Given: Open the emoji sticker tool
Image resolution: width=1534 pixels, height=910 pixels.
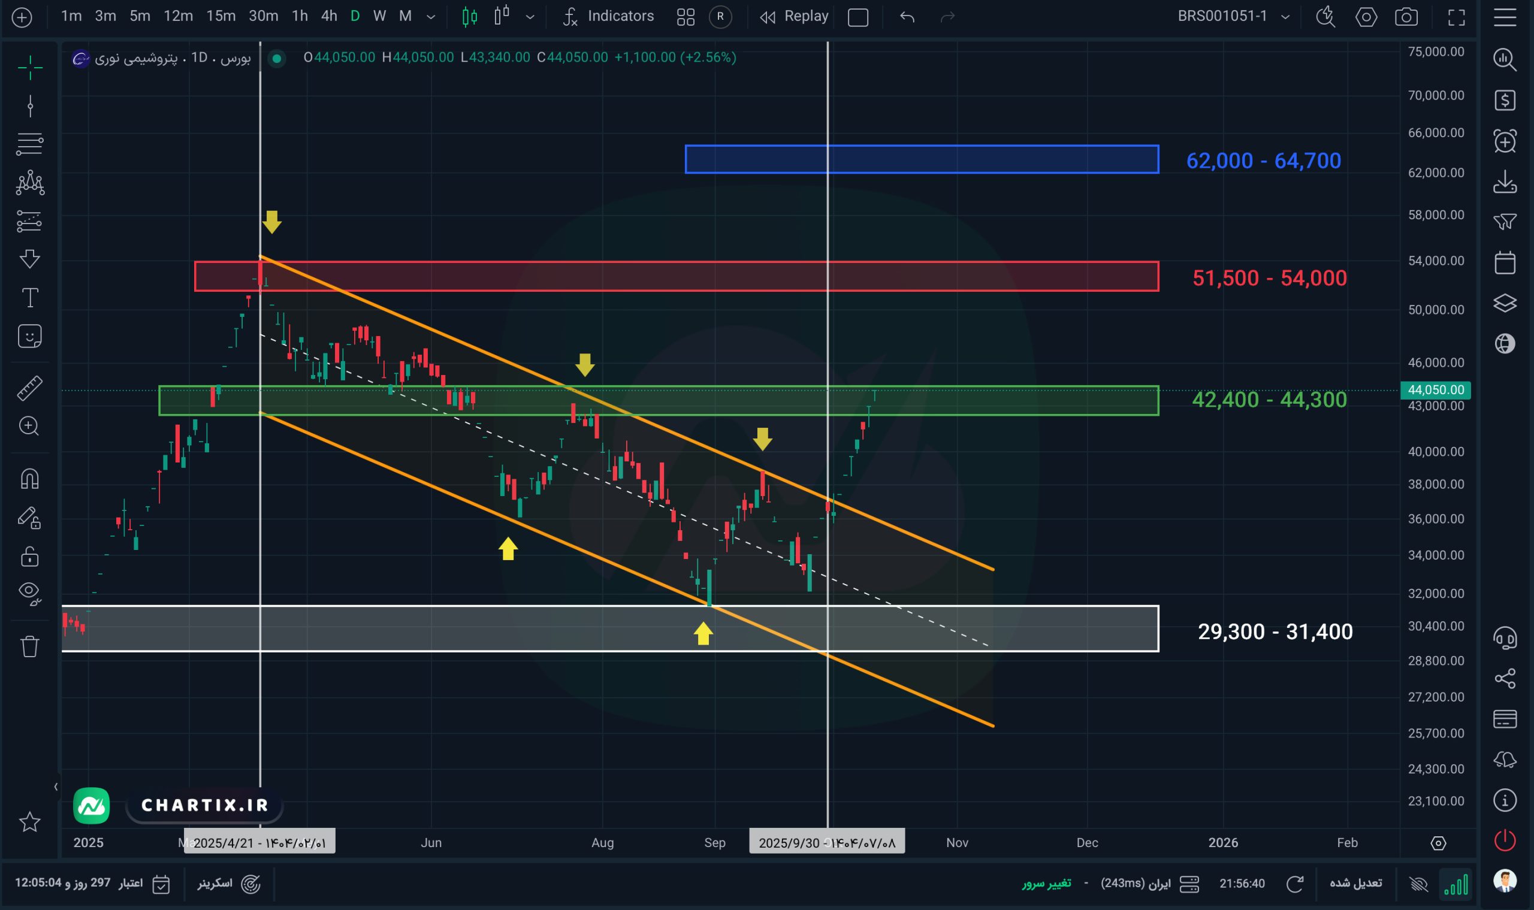Looking at the screenshot, I should click(x=29, y=336).
